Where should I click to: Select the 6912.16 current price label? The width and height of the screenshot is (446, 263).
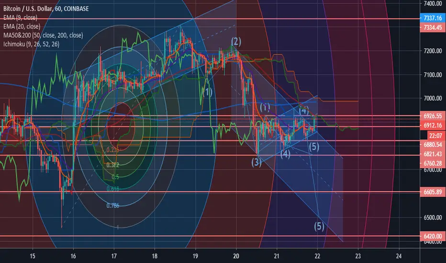pos(432,125)
